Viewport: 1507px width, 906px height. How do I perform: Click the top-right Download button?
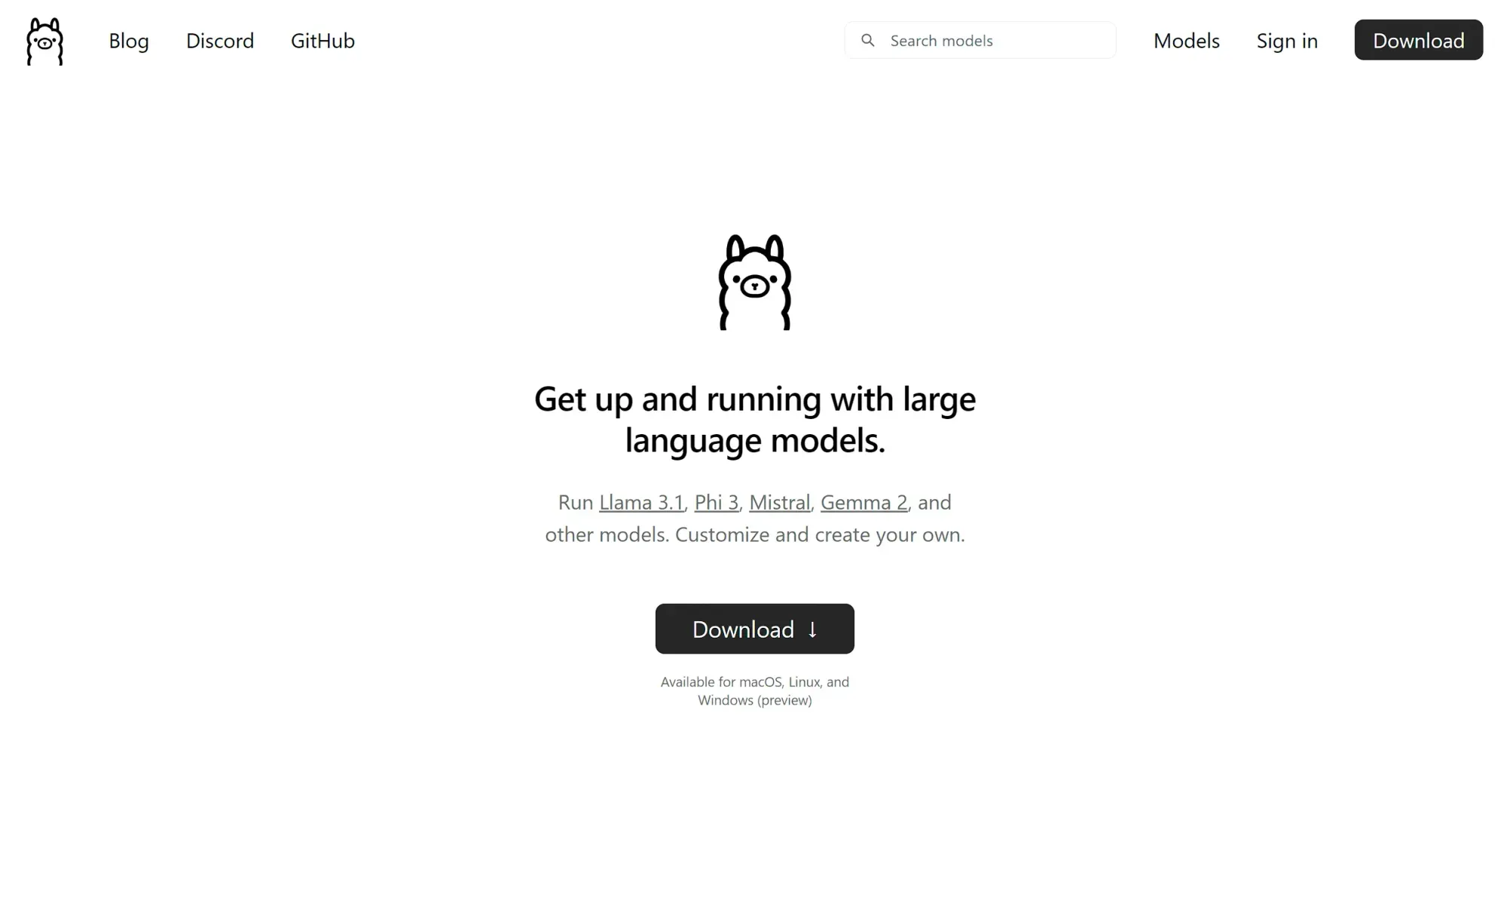(1417, 40)
